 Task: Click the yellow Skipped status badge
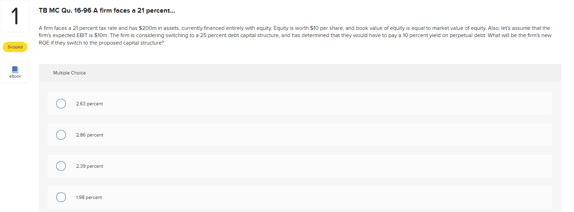coord(15,47)
